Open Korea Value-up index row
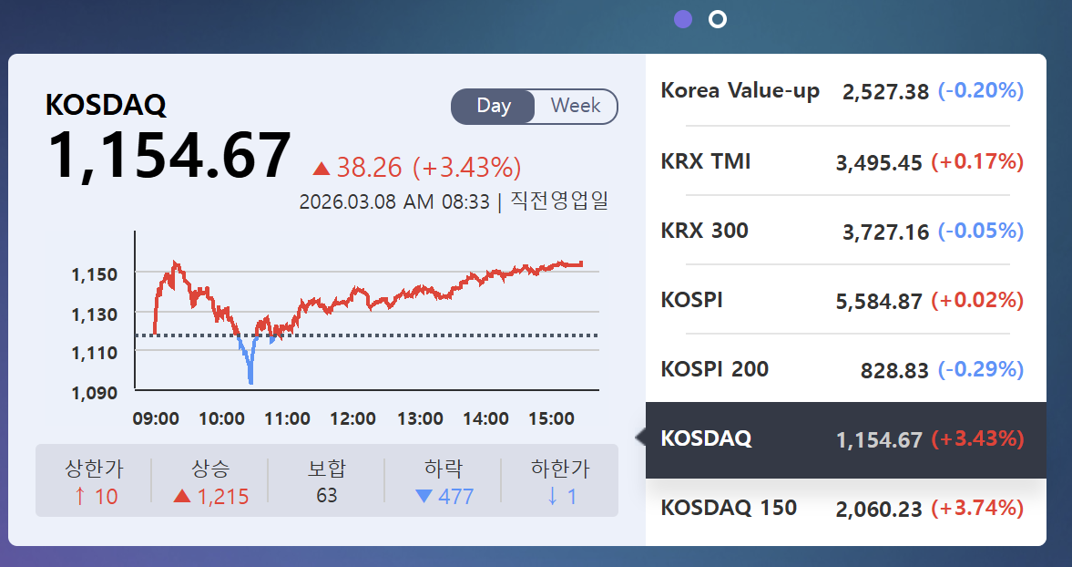1072x567 pixels. click(846, 90)
